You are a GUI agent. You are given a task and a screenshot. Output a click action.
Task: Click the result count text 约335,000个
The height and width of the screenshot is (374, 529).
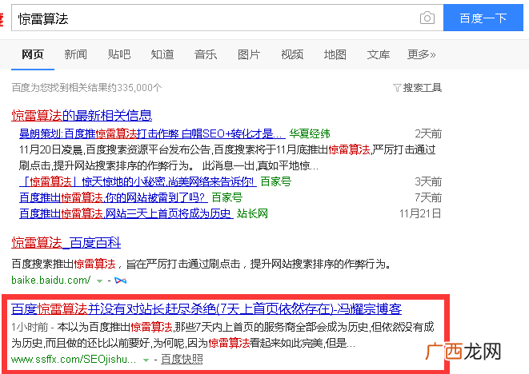pyautogui.click(x=86, y=88)
